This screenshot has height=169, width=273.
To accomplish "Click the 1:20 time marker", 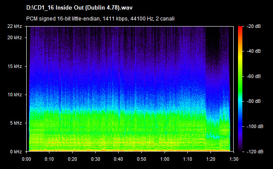I will coord(211,159).
